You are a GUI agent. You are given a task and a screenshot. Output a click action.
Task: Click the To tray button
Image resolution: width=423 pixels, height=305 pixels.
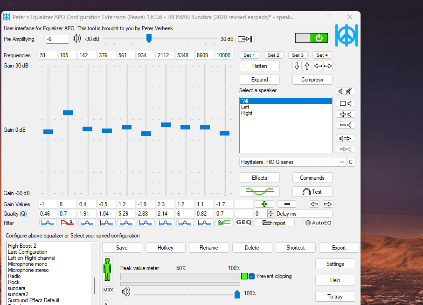pyautogui.click(x=335, y=296)
